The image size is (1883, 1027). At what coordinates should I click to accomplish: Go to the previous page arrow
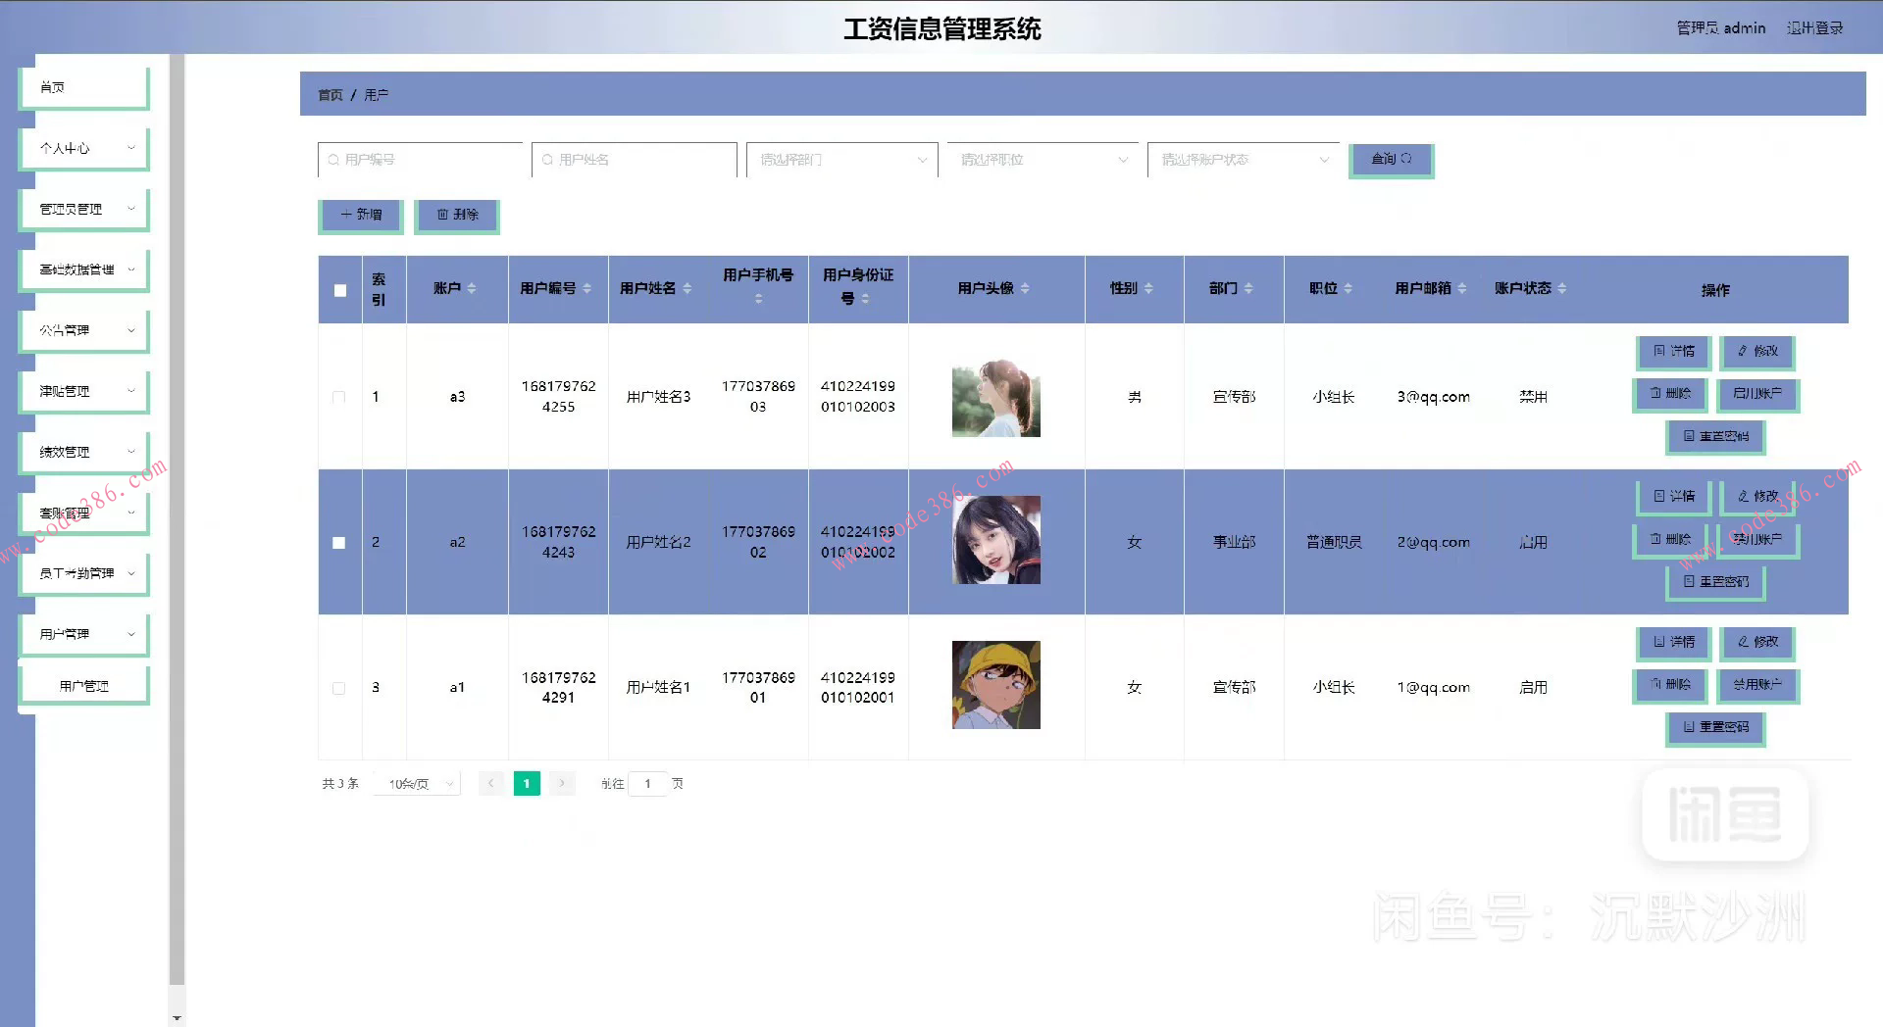point(491,783)
